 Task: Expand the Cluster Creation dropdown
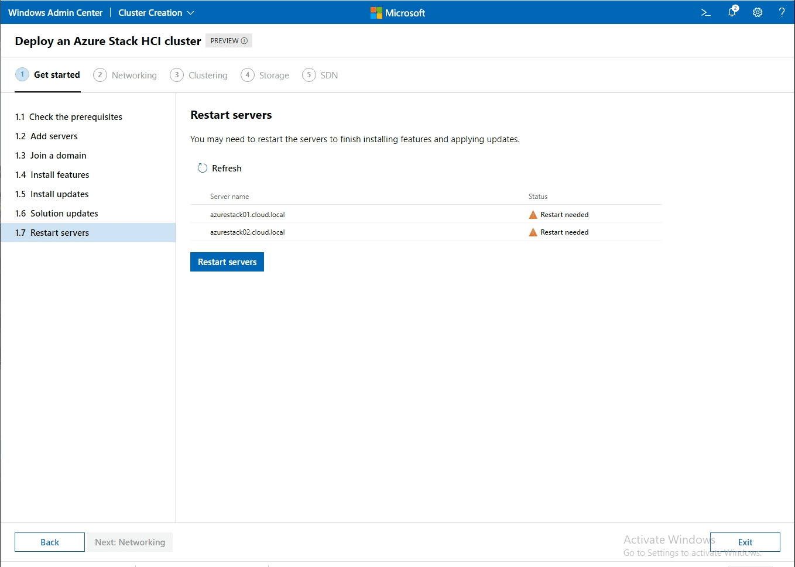(x=191, y=12)
